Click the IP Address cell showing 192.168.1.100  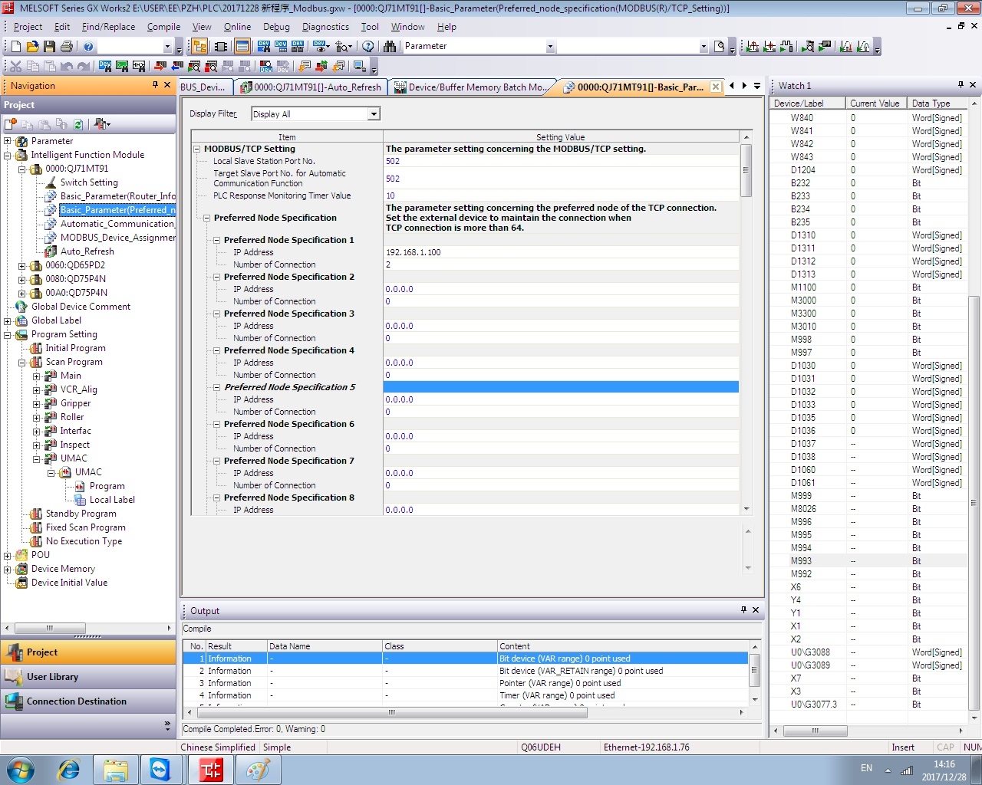(x=561, y=252)
